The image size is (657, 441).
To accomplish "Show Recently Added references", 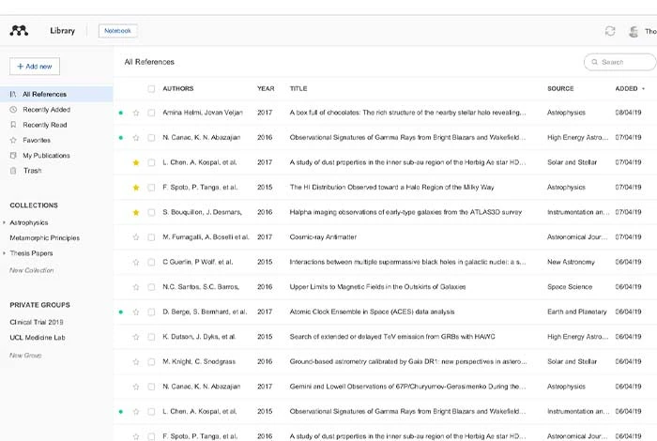I will [x=46, y=110].
